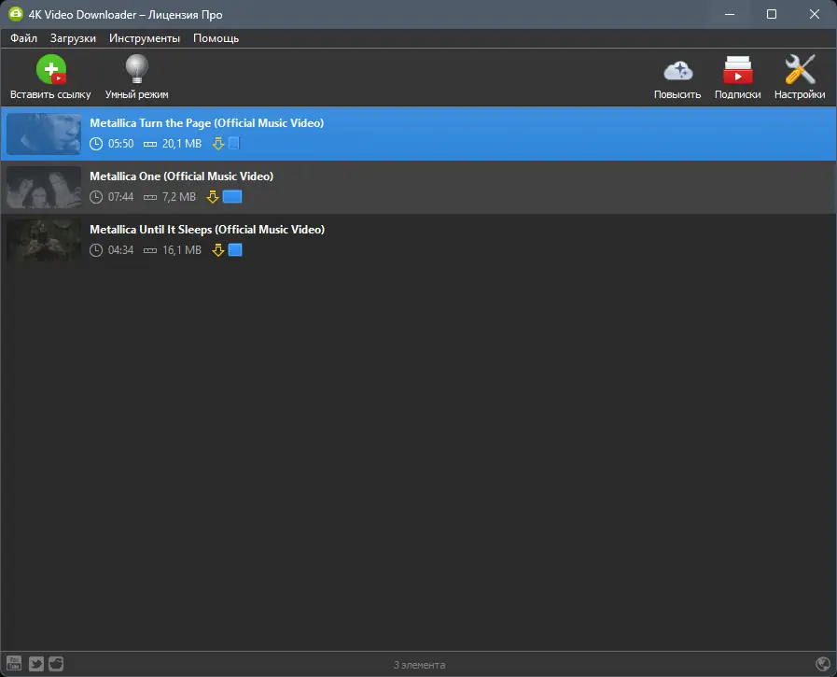The image size is (837, 677).
Task: Click the YouTube icon in status bar
Action: (x=14, y=664)
